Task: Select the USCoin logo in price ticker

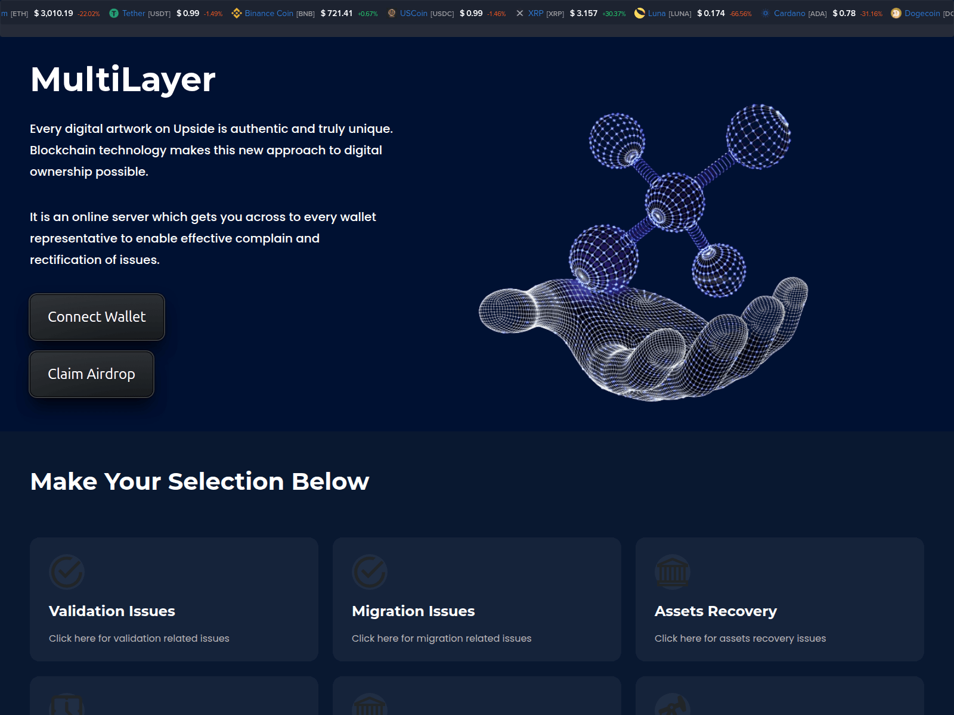Action: (392, 13)
